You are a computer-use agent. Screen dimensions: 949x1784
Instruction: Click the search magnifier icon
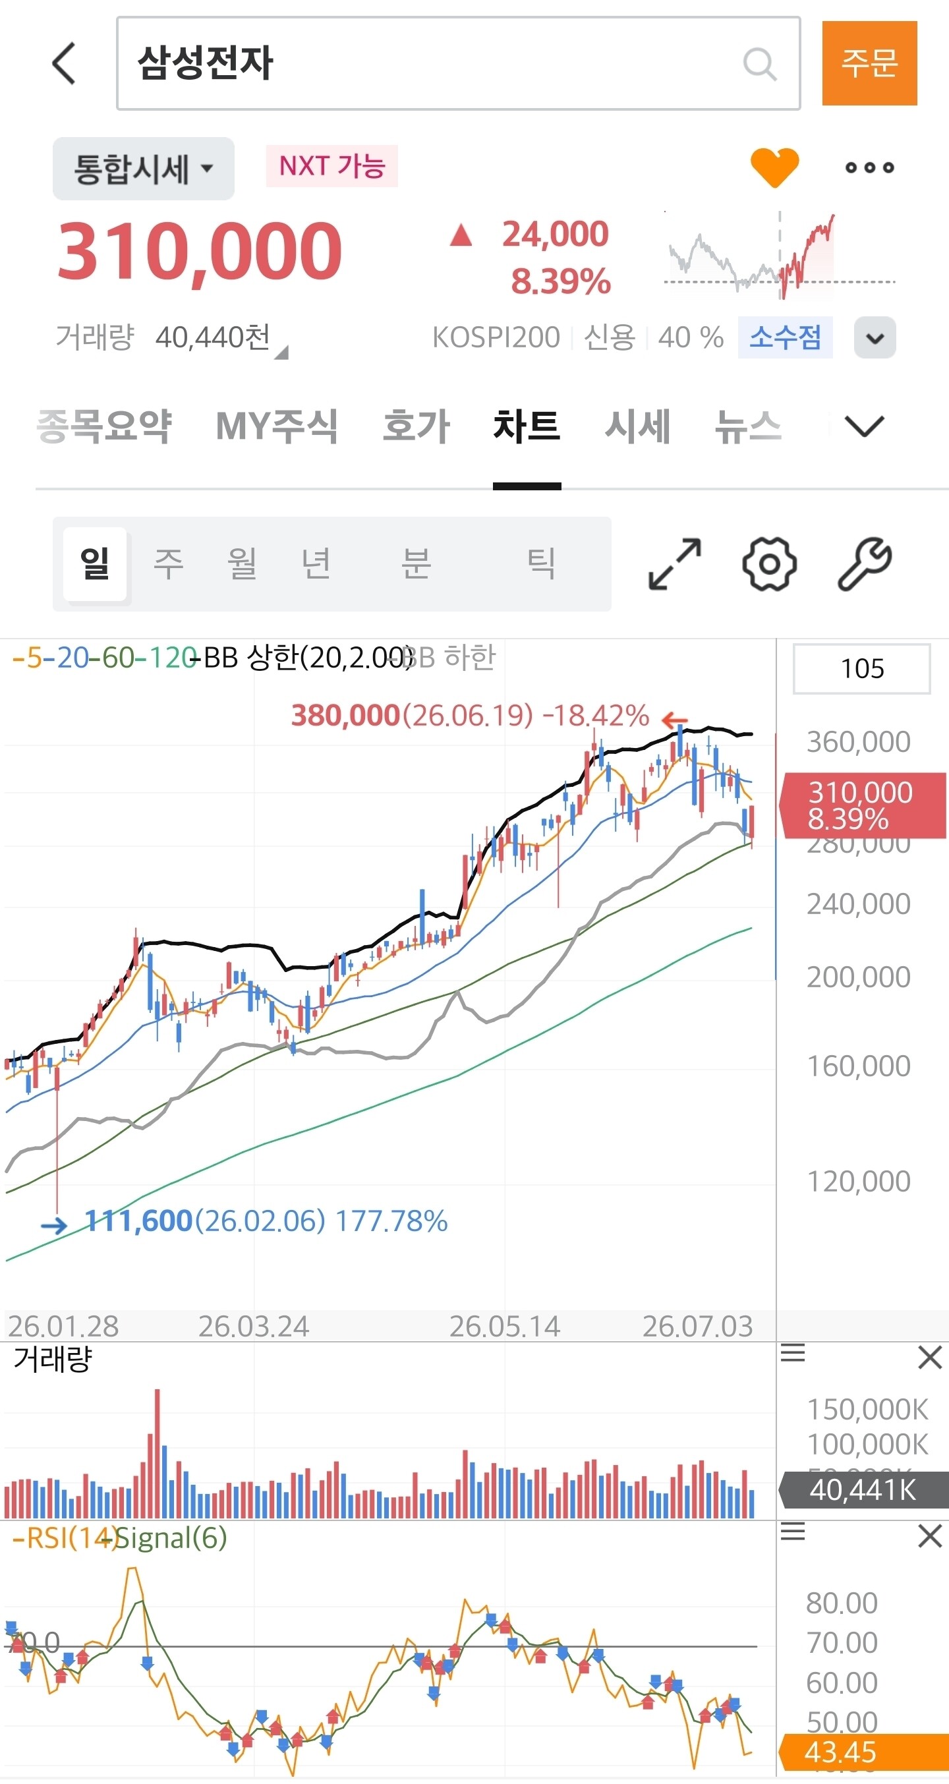(x=759, y=64)
